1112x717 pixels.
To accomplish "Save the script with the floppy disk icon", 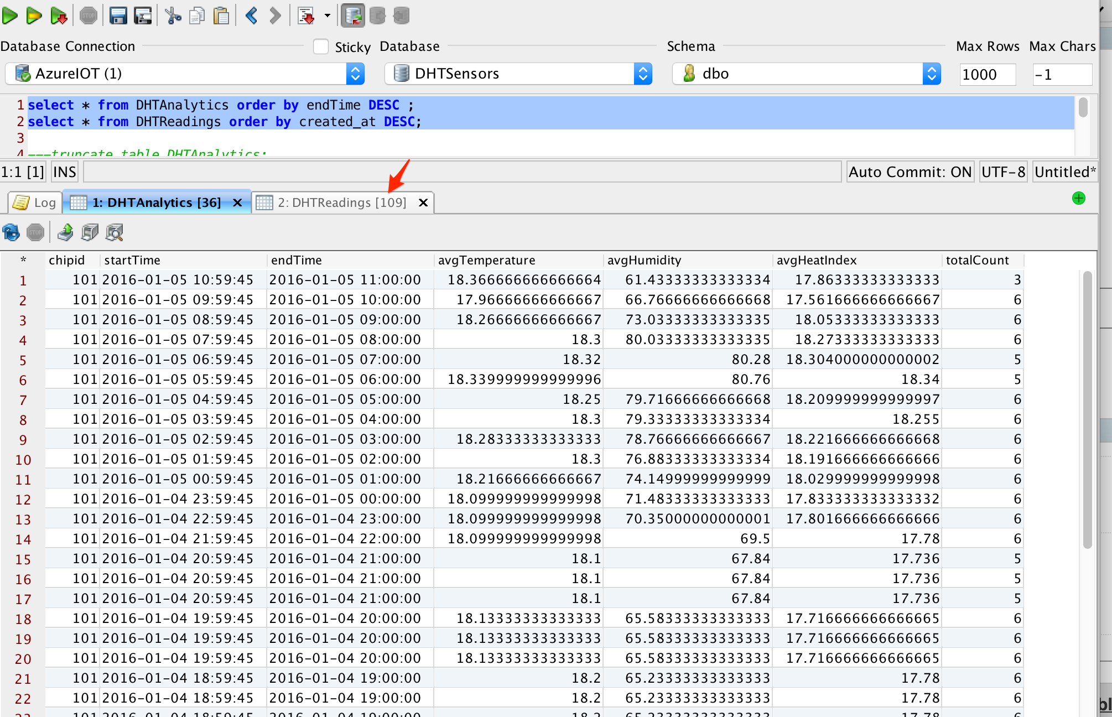I will [x=118, y=15].
